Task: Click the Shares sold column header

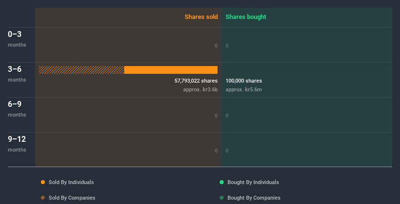Action: [201, 17]
